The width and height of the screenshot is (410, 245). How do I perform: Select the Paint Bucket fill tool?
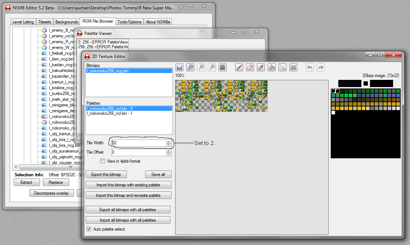coord(272,67)
